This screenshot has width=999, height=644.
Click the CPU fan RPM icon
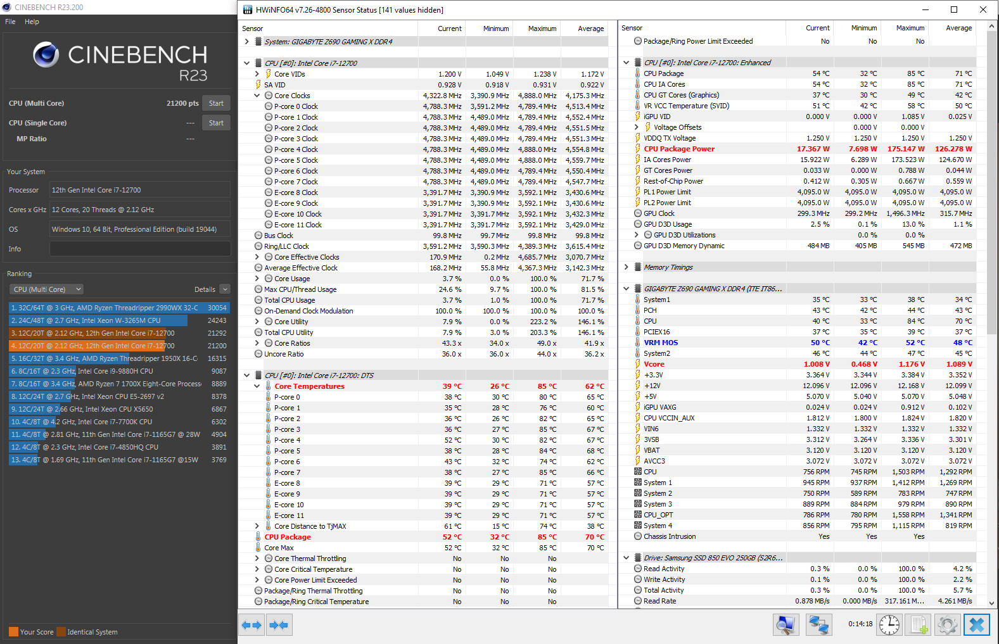(638, 472)
